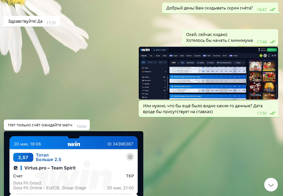Image resolution: width=283 pixels, height=196 pixels.
Task: Select the reply 'Здравствуйте! Да'
Action: [x=25, y=21]
